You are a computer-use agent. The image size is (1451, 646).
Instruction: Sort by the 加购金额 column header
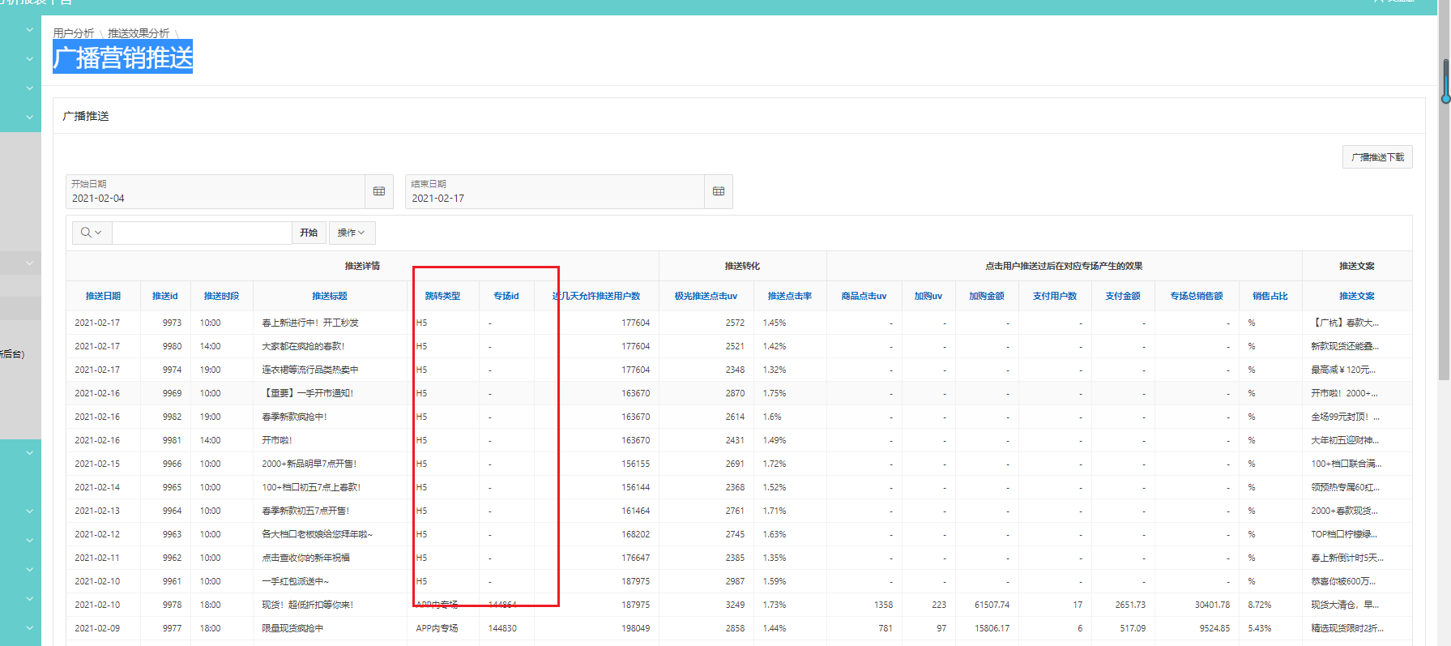click(987, 296)
